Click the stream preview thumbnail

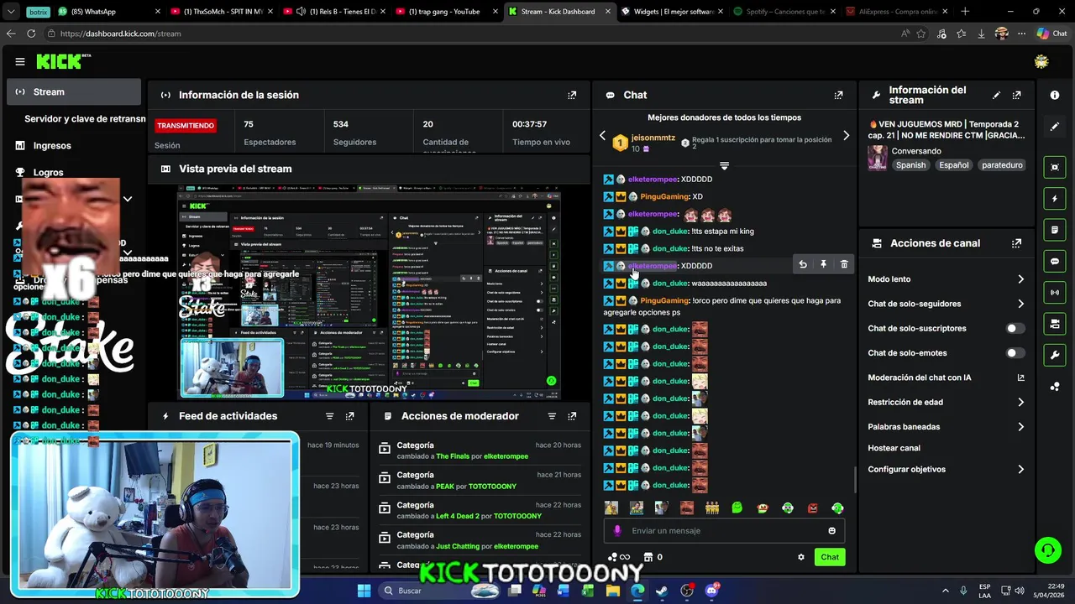pos(369,294)
